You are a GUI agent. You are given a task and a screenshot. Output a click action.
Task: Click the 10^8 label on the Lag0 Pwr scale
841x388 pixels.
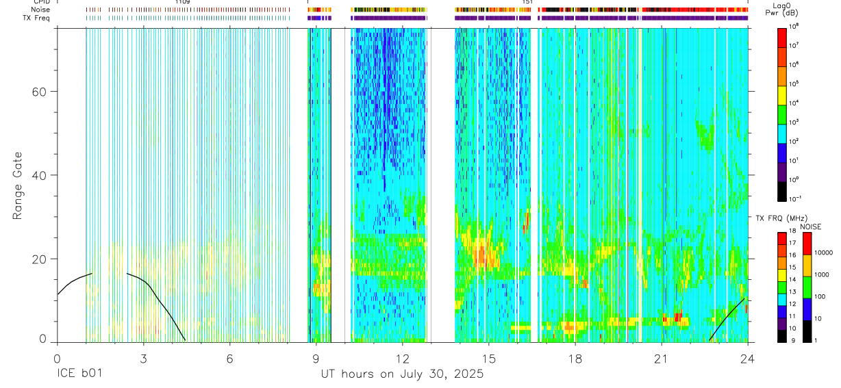(x=794, y=27)
